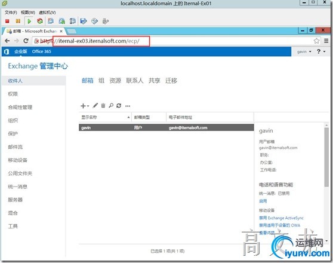333x263 pixels.
Task: Click the delete trash icon
Action: [x=103, y=105]
